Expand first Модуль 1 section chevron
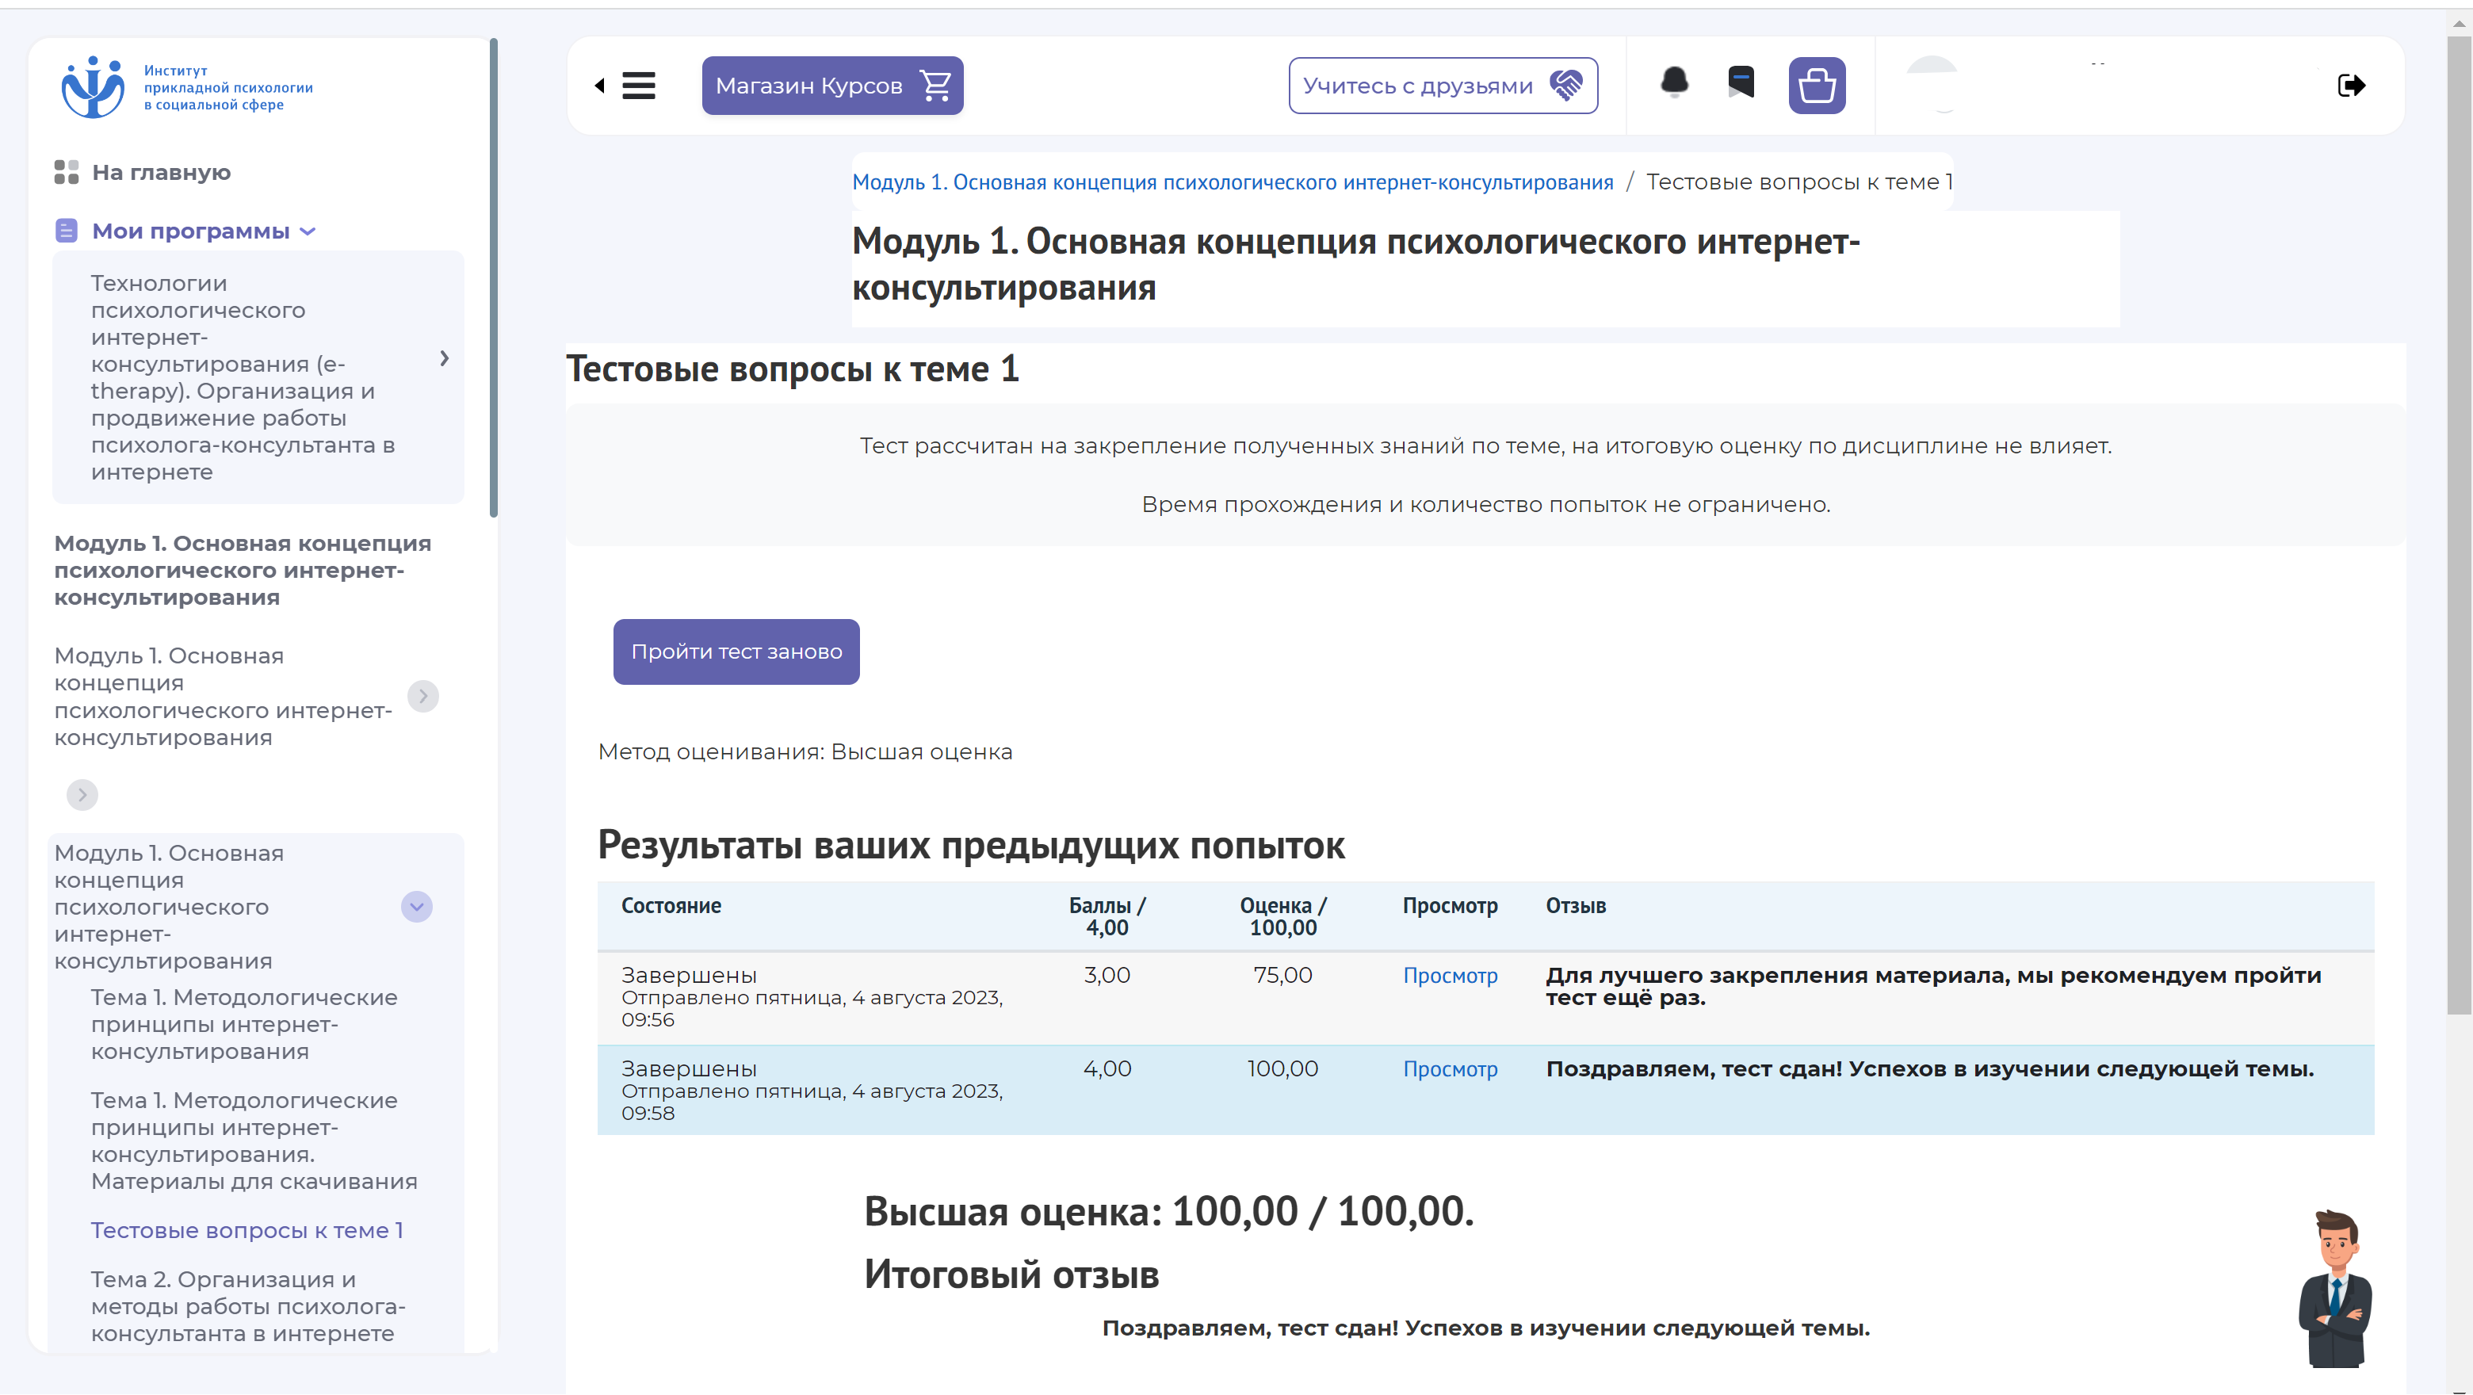The image size is (2473, 1395). tap(423, 696)
